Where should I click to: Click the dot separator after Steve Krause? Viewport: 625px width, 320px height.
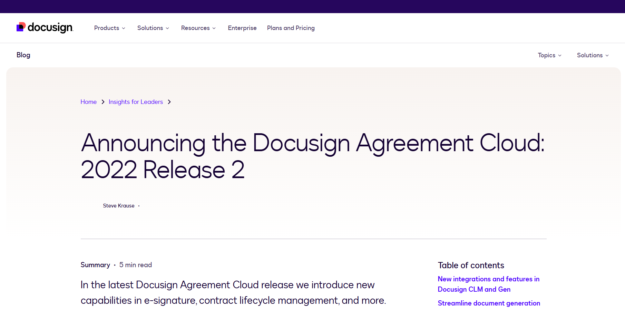pyautogui.click(x=139, y=205)
